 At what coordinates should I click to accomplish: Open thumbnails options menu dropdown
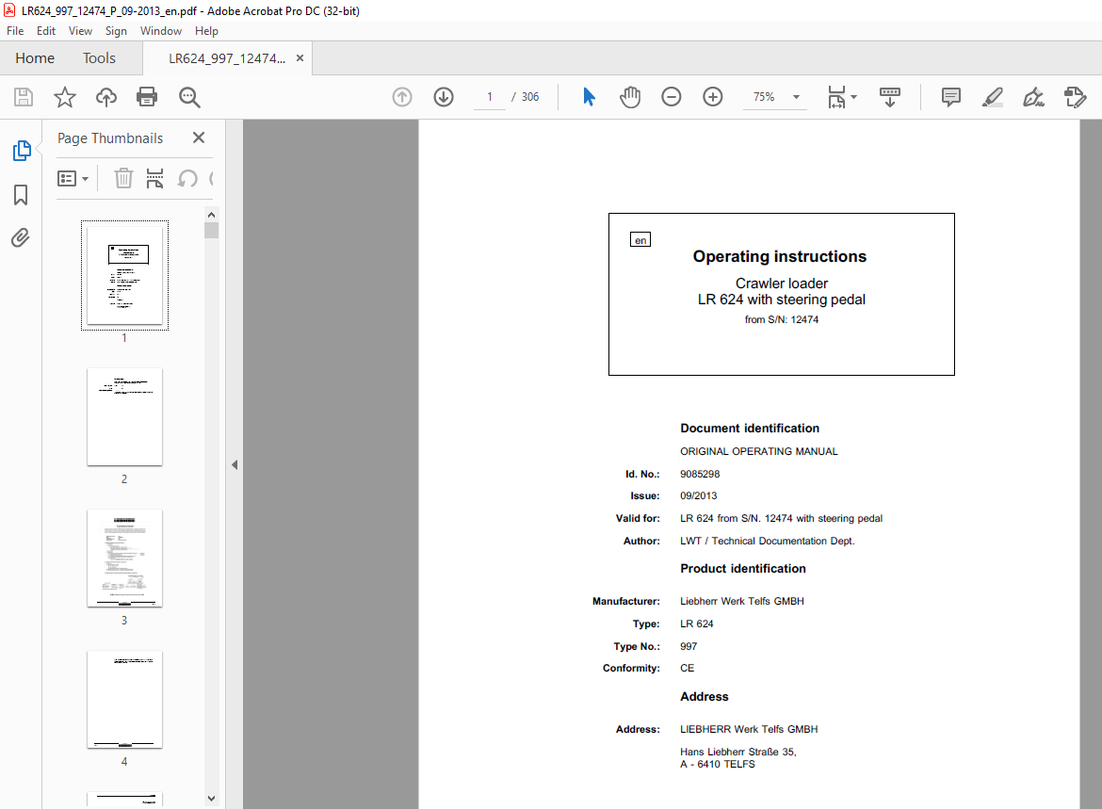(x=73, y=179)
